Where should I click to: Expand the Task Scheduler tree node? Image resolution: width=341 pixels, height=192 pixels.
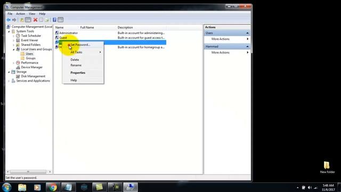click(x=13, y=36)
